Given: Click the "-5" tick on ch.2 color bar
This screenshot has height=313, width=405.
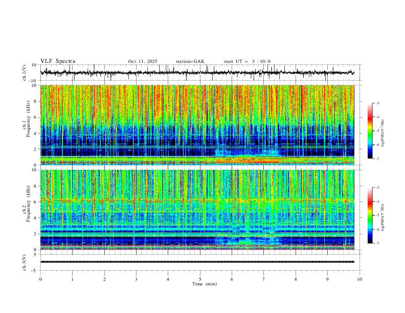Looking at the screenshot, I should click(377, 215).
